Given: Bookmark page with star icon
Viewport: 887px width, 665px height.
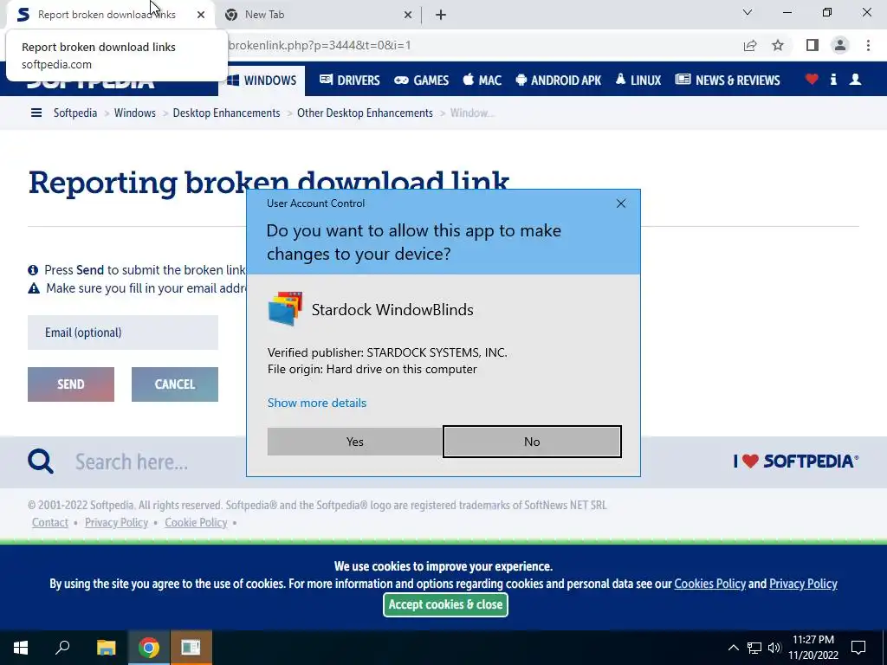Looking at the screenshot, I should click(x=778, y=45).
